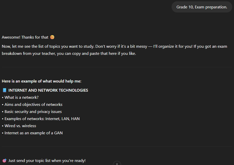This screenshot has width=234, height=165.
Task: Click the dartboard target emoji
Action: (4, 161)
